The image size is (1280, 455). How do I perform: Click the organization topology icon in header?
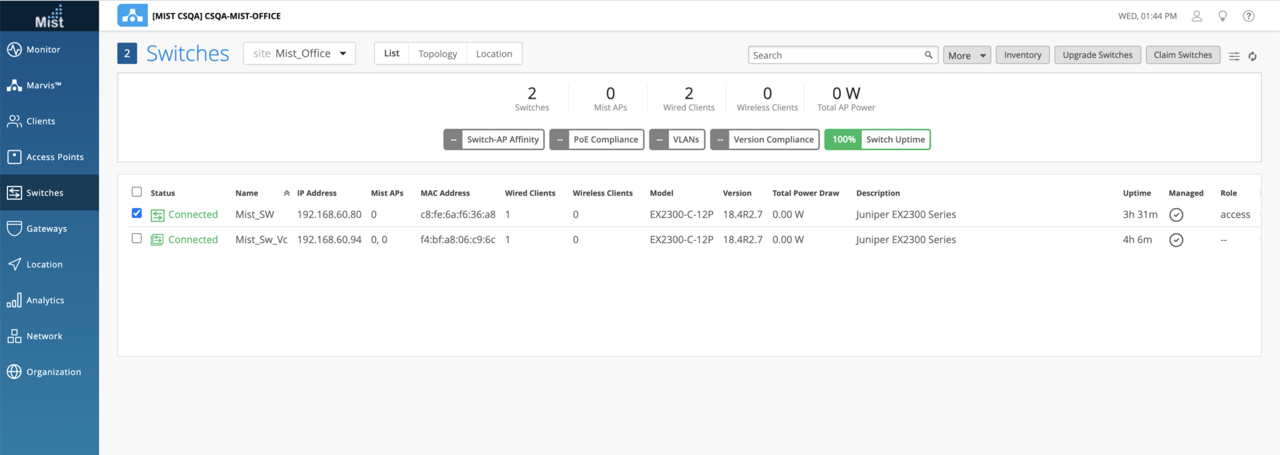[x=132, y=16]
